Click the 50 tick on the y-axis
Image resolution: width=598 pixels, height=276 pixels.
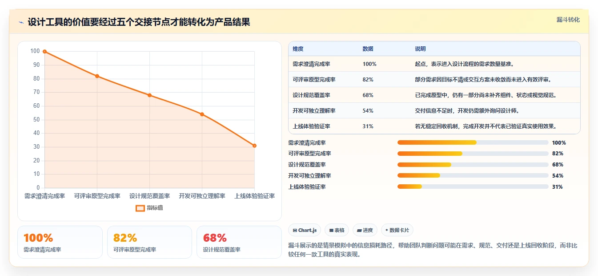(36, 120)
